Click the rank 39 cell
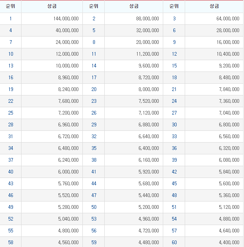 [174, 160]
